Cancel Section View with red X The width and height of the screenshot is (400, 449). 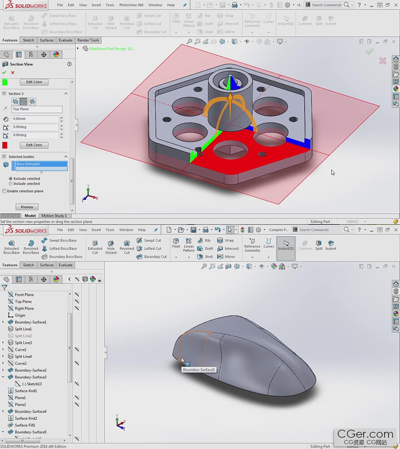click(x=13, y=73)
